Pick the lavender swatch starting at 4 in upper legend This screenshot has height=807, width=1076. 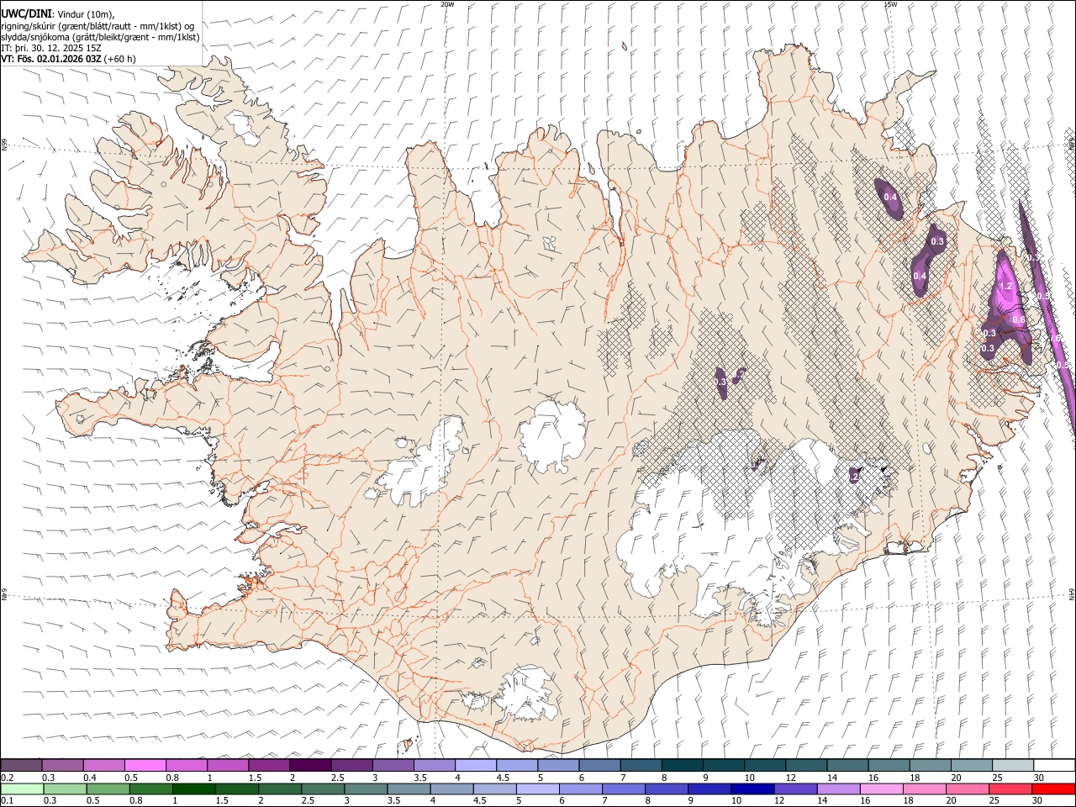[475, 765]
